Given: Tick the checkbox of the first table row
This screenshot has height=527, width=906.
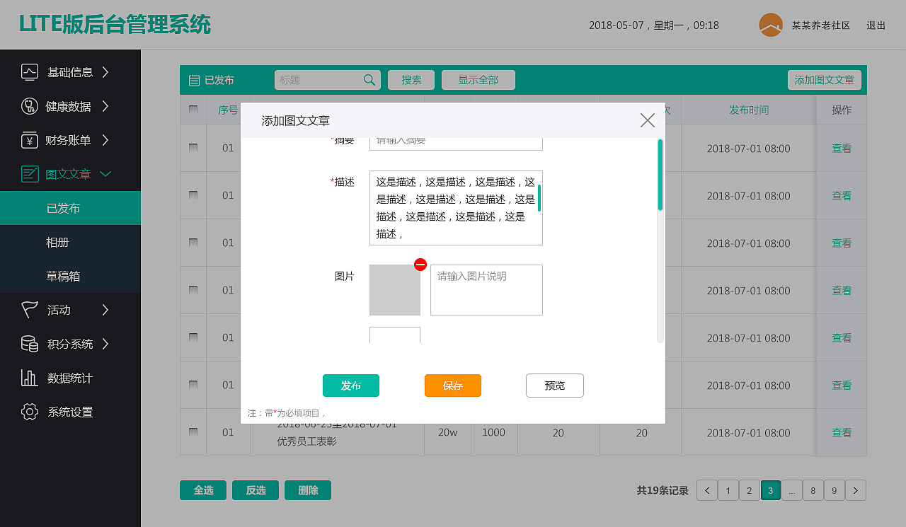Looking at the screenshot, I should click(193, 148).
